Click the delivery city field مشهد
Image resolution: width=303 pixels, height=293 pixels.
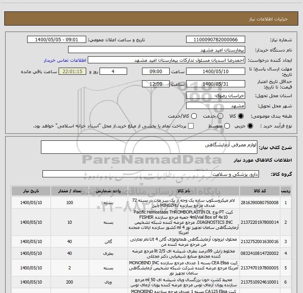click(x=216, y=105)
